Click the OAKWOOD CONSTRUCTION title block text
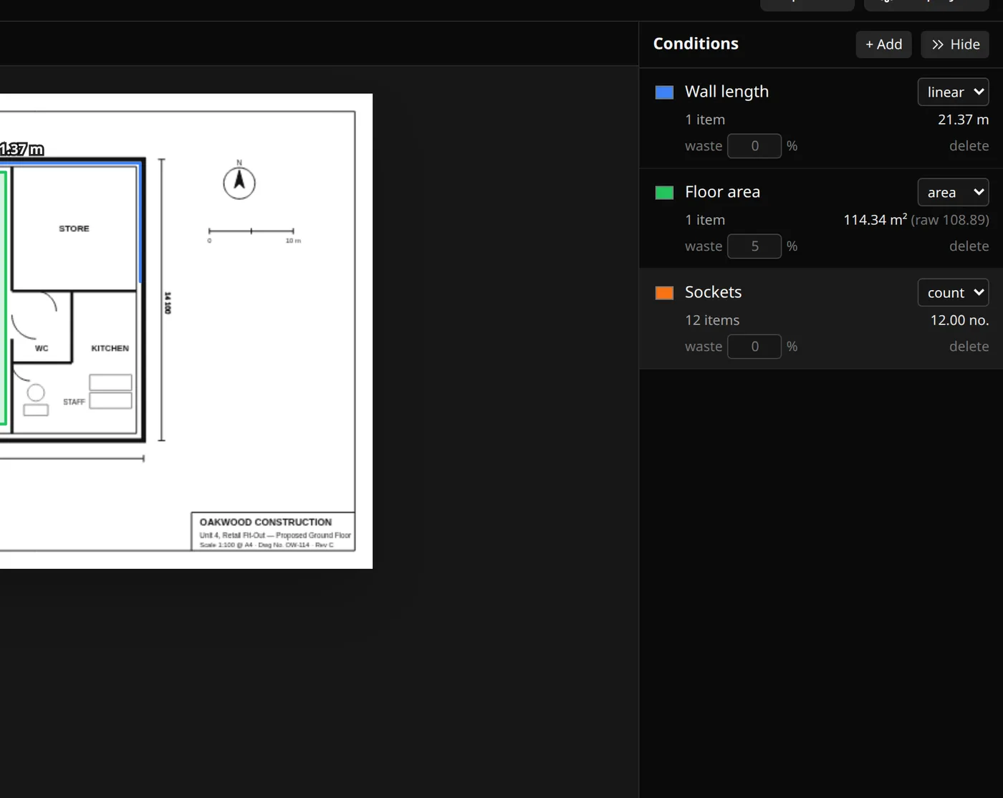 coord(265,522)
